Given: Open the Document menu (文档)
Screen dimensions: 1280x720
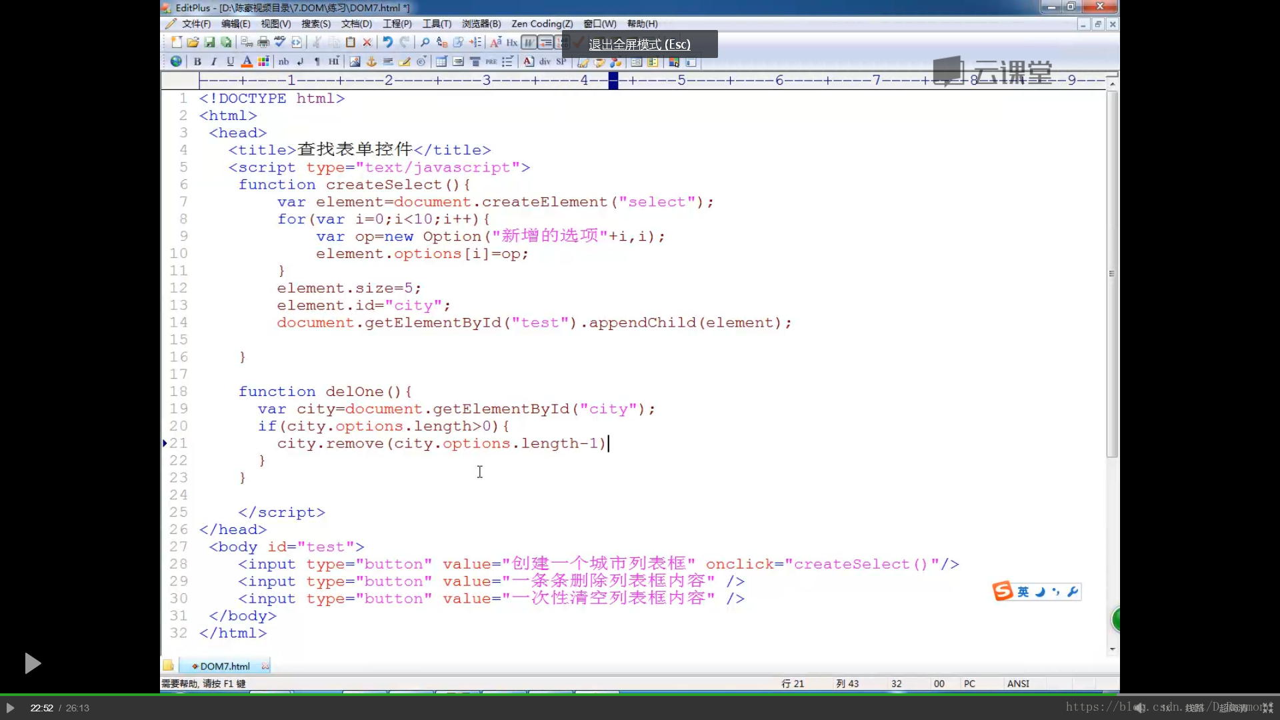Looking at the screenshot, I should pos(356,23).
